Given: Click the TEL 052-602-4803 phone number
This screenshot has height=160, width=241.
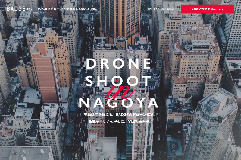Looking at the screenshot, I should [x=161, y=9].
